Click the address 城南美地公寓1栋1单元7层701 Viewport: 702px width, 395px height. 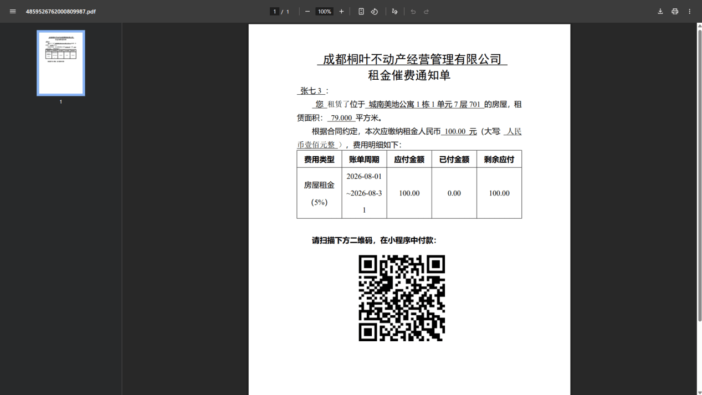tap(424, 104)
